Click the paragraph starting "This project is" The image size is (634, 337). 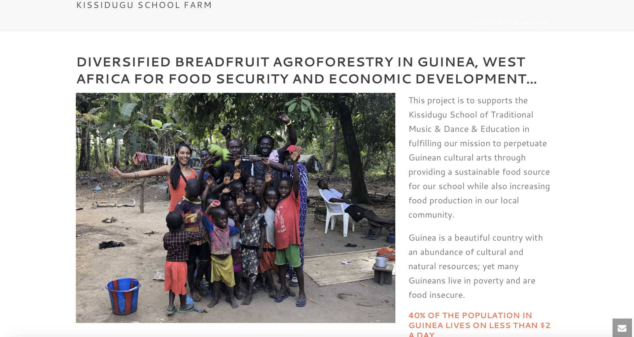[479, 157]
